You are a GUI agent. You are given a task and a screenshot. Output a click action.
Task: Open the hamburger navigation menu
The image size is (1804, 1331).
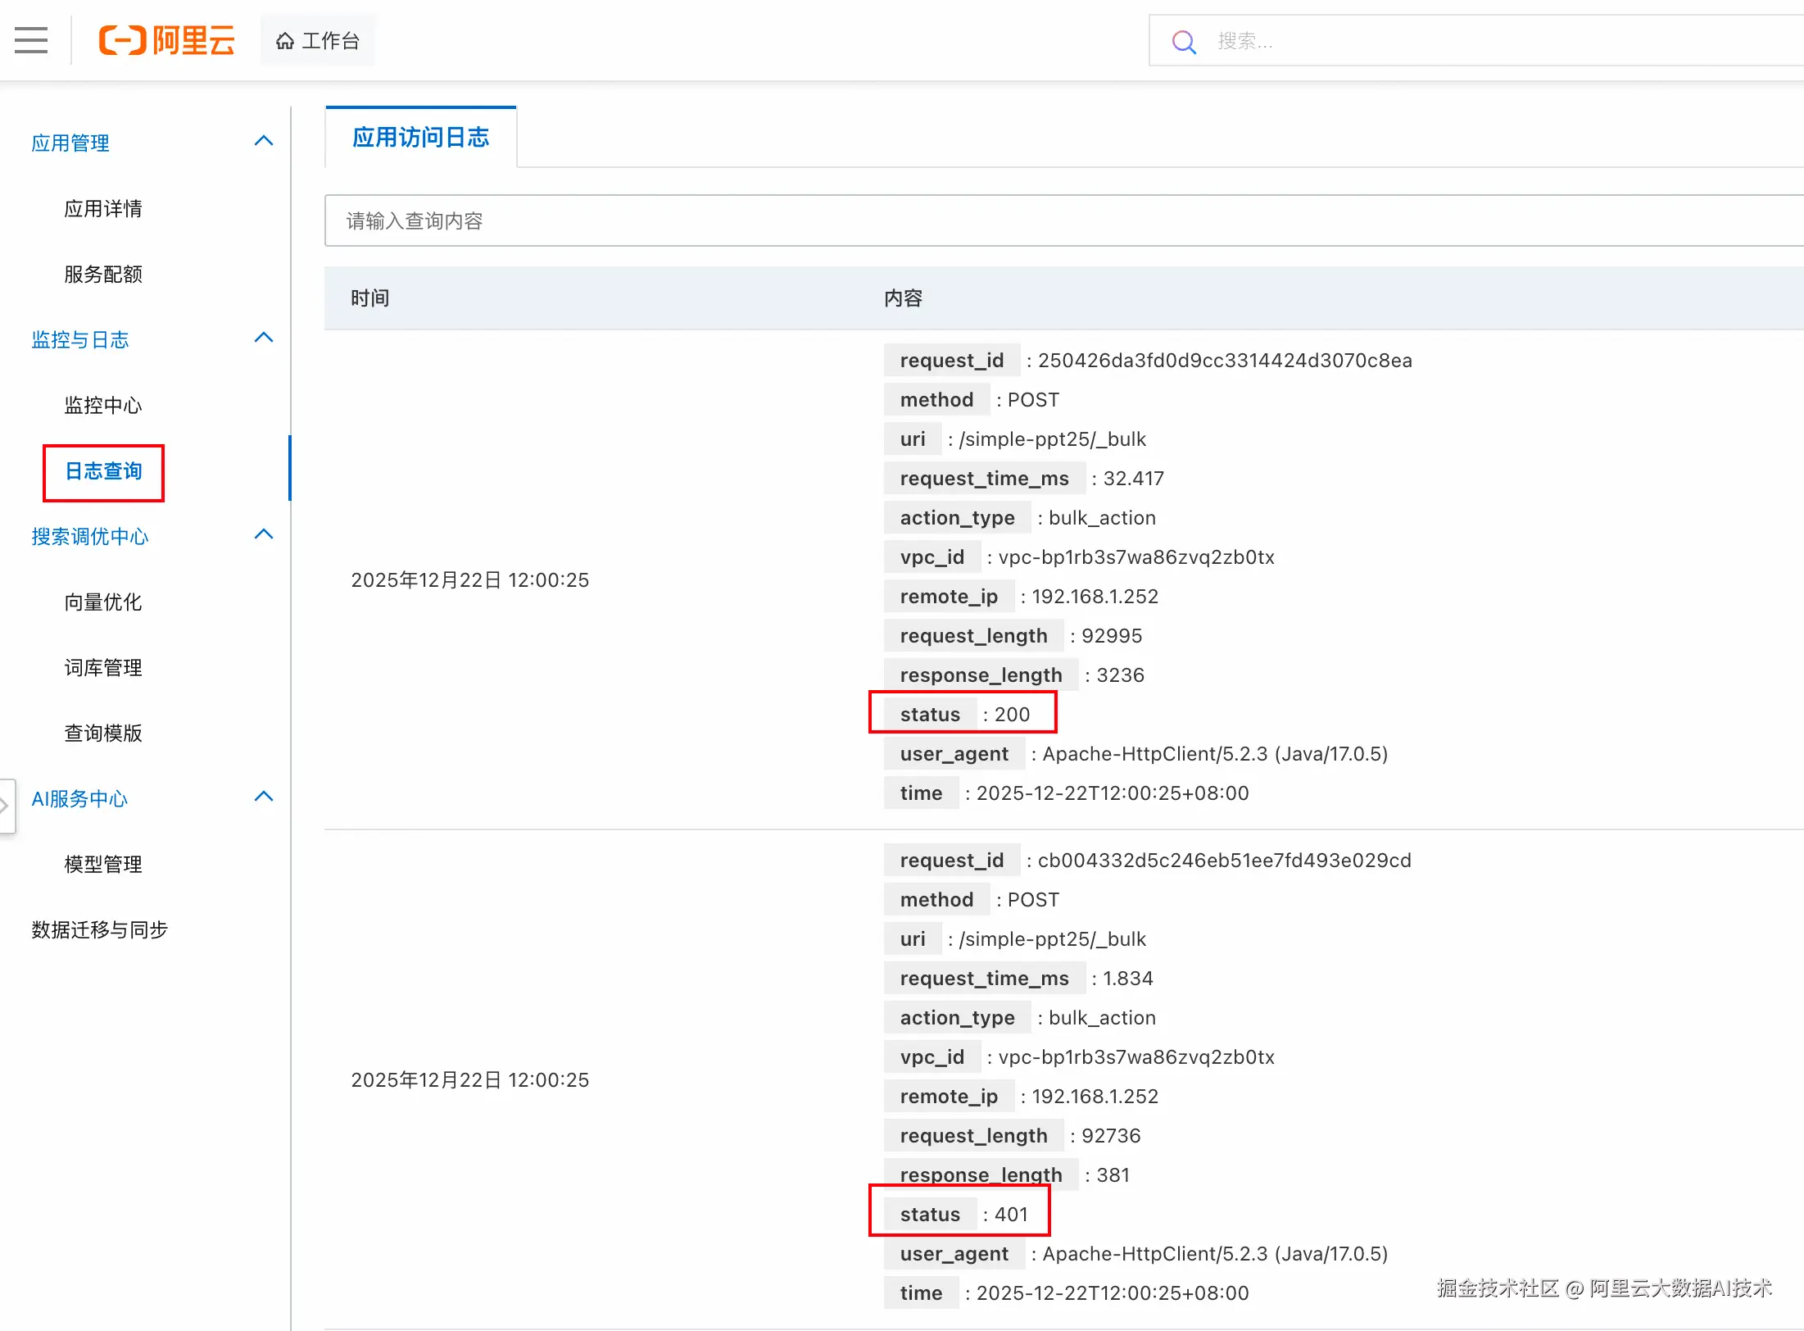pyautogui.click(x=31, y=40)
